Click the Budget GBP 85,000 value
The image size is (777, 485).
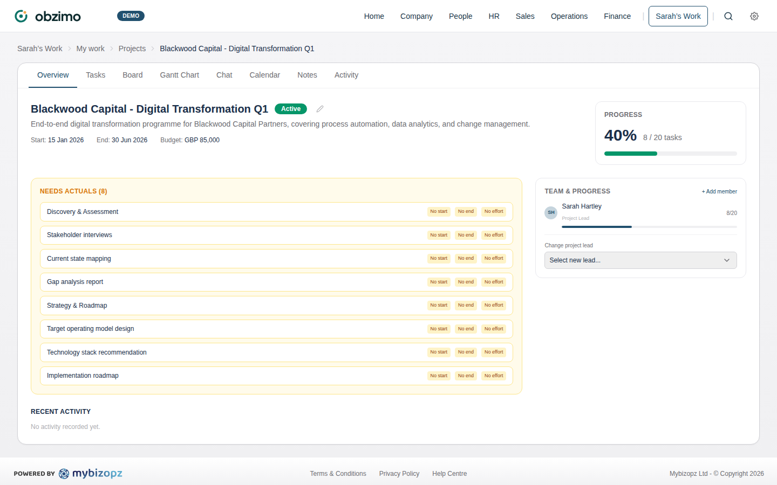click(202, 140)
